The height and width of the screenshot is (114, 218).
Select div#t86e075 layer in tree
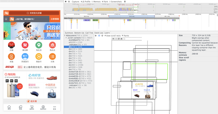click(x=79, y=40)
